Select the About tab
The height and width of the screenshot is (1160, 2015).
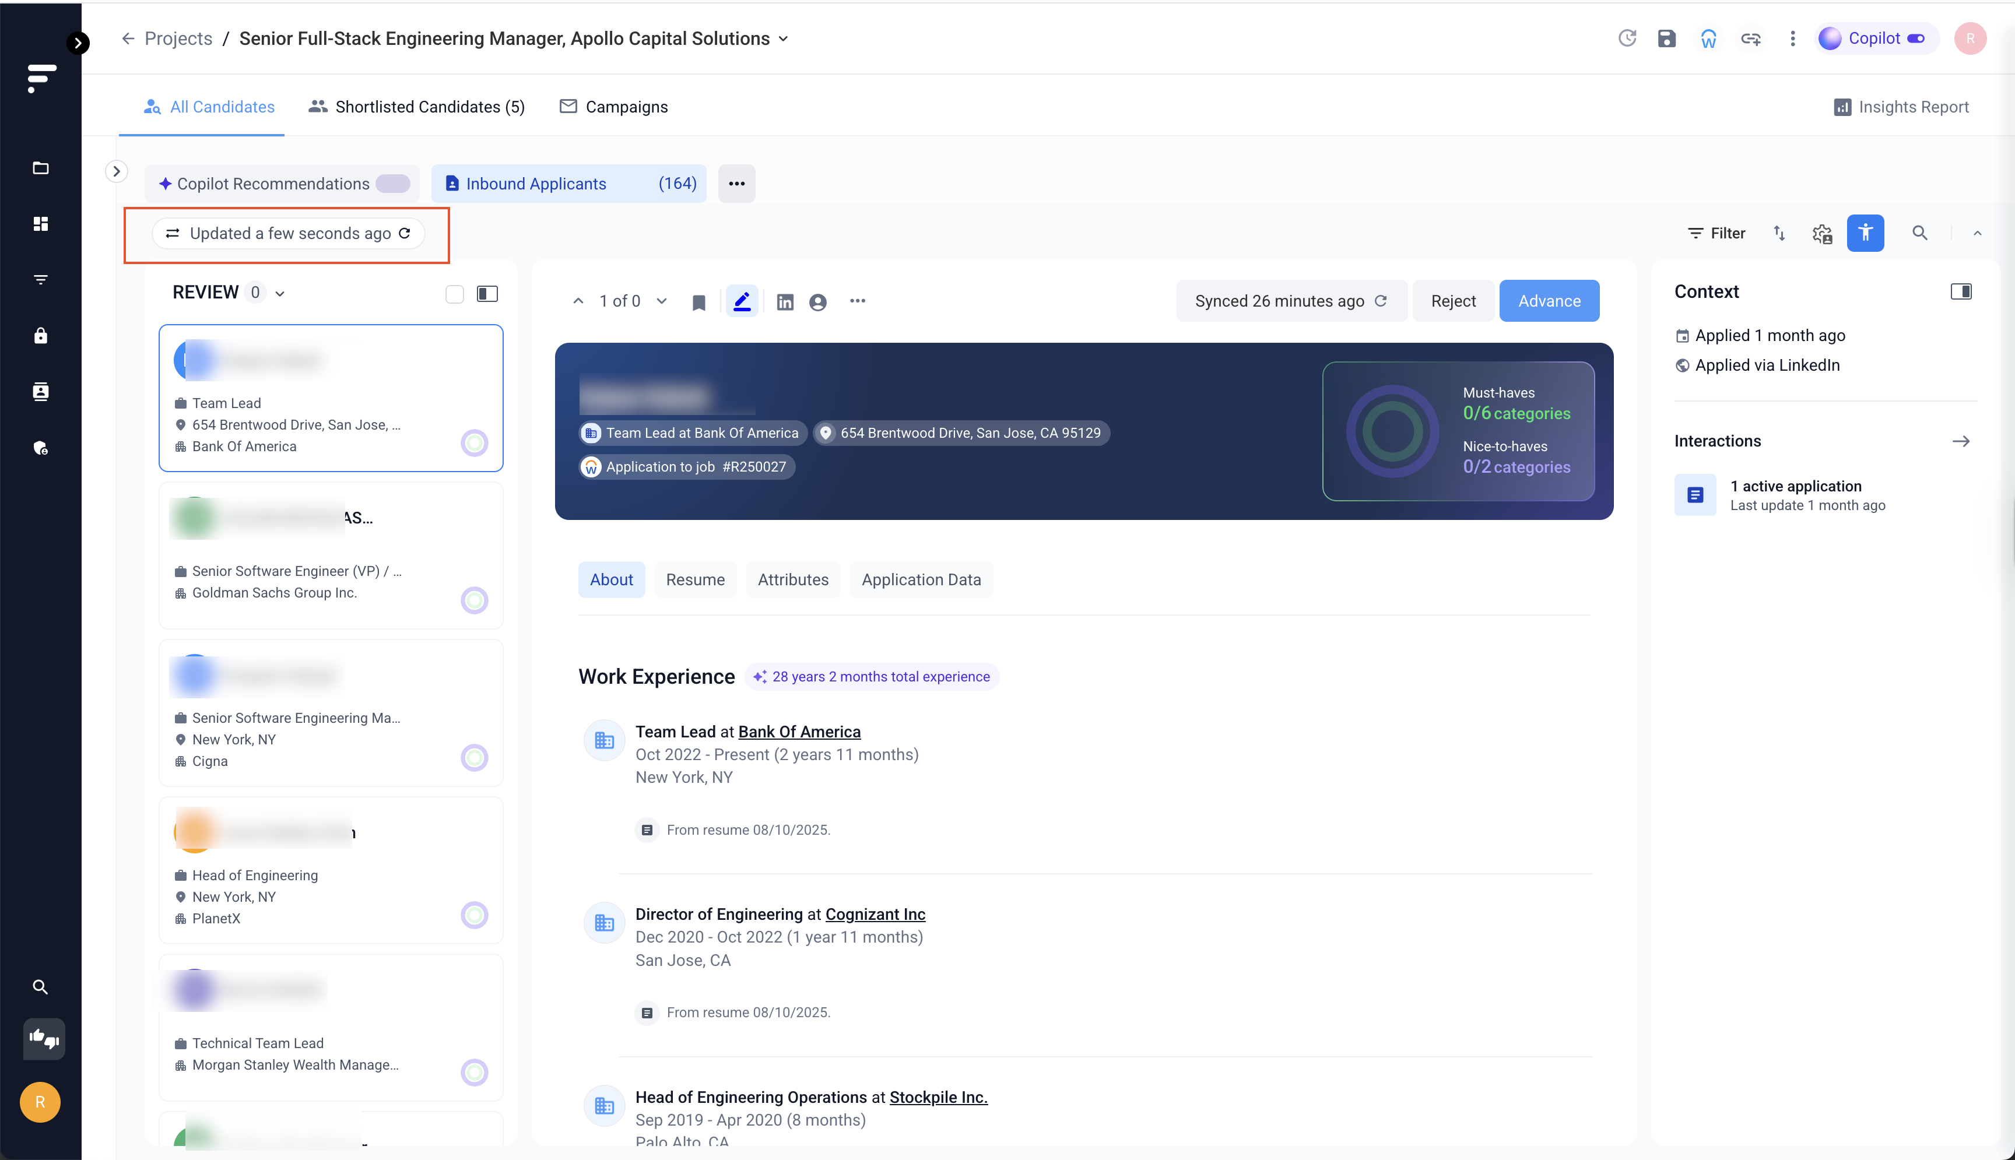tap(611, 580)
